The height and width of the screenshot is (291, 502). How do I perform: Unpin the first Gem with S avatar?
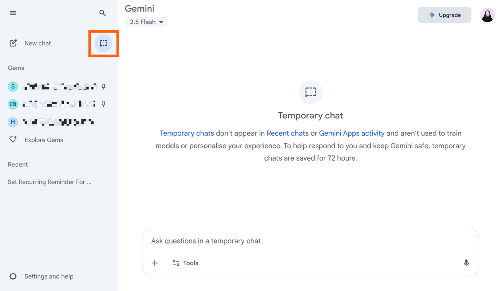pos(104,86)
